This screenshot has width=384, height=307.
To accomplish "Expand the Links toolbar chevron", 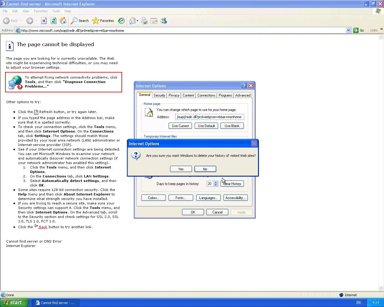I will pyautogui.click(x=382, y=29).
